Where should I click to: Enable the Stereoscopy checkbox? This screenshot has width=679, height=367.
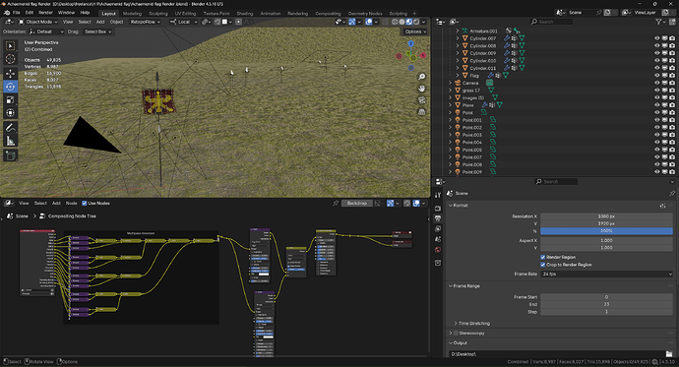(456, 334)
